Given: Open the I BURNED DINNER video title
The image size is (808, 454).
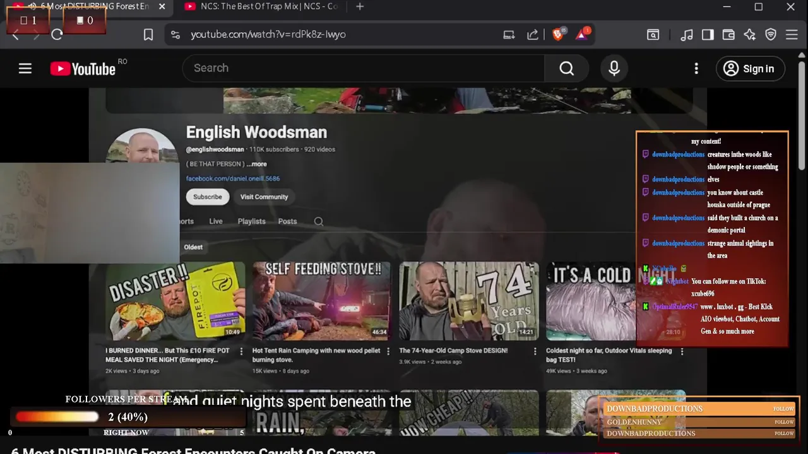Looking at the screenshot, I should point(167,355).
